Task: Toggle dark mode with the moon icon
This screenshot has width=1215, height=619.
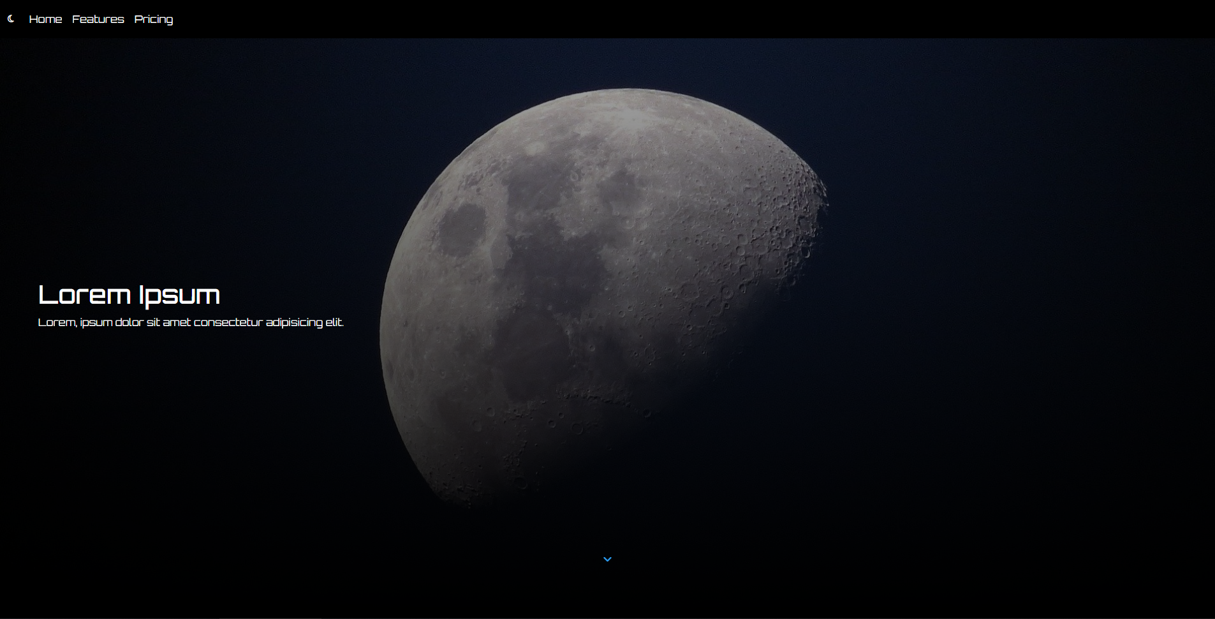Action: pyautogui.click(x=11, y=19)
